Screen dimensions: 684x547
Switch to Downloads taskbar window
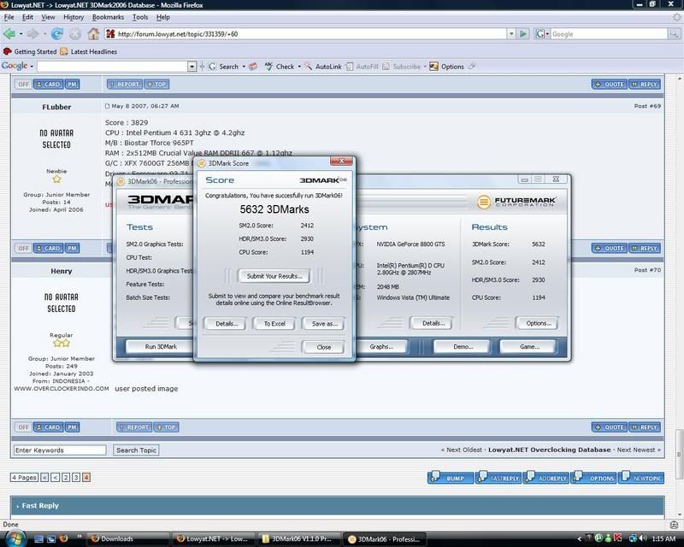coord(127,538)
